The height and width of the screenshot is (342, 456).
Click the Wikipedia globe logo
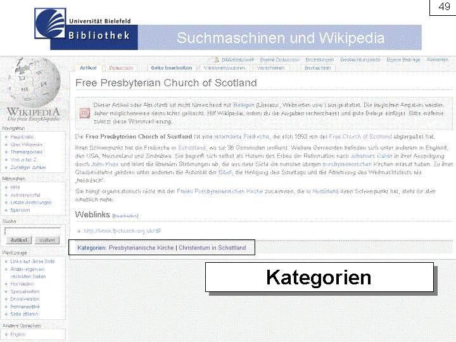(34, 82)
